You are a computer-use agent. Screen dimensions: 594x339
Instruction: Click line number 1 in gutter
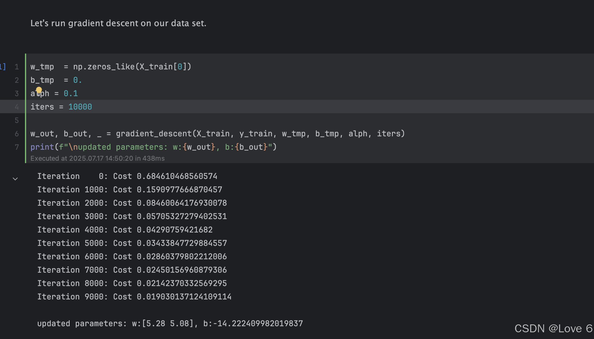tap(17, 67)
